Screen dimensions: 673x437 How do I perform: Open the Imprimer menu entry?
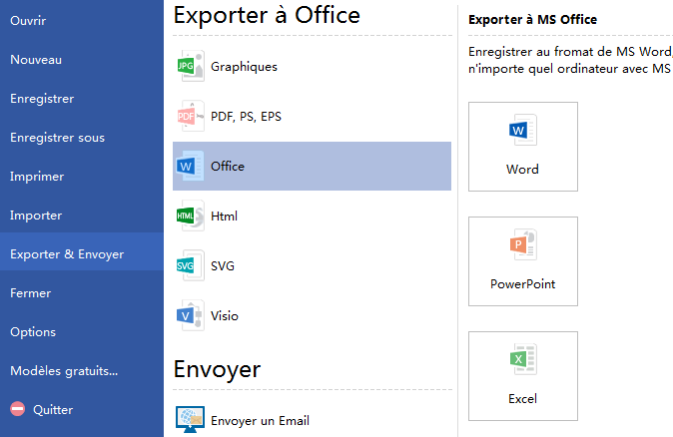37,177
